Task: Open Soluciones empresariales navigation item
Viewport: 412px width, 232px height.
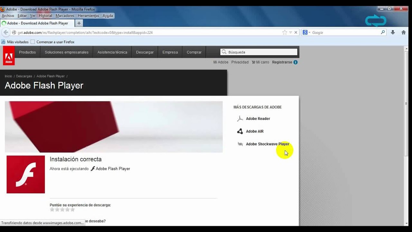Action: click(67, 52)
